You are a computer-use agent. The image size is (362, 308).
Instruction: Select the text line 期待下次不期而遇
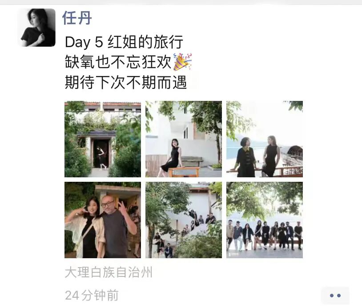click(x=125, y=82)
